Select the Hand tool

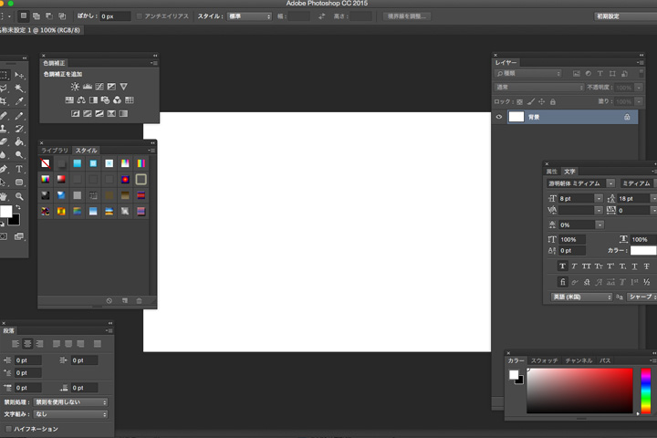tap(4, 196)
